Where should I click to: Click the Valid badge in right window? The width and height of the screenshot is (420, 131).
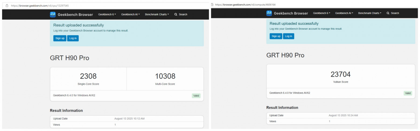(408, 93)
